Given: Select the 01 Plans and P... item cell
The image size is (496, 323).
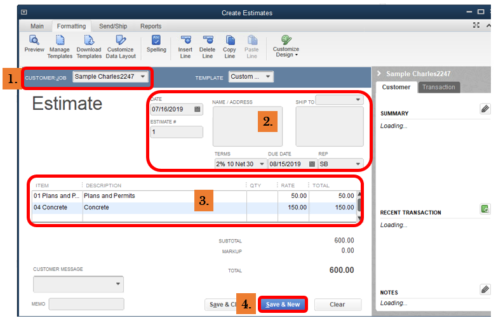Looking at the screenshot, I should 57,196.
